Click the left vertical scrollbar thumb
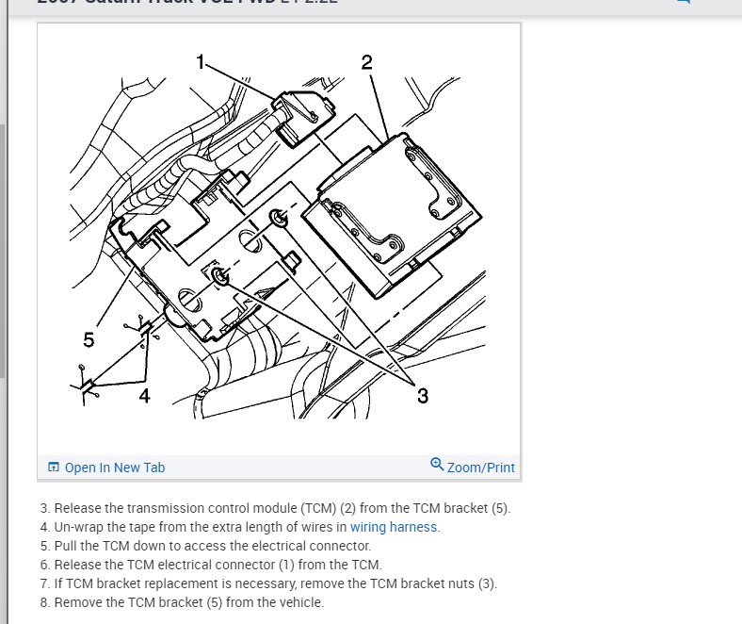Viewport: 742px width, 624px height. 3,251
